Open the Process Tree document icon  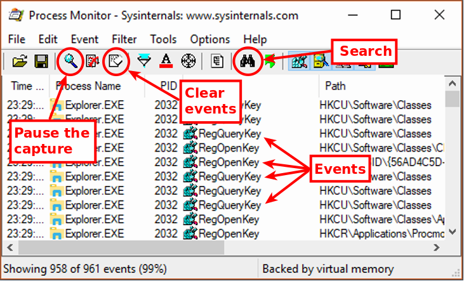(218, 62)
